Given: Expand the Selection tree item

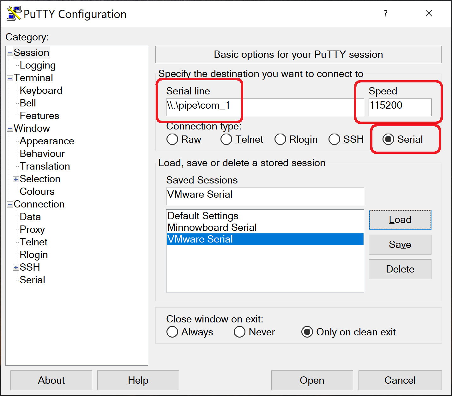Looking at the screenshot, I should tap(15, 179).
